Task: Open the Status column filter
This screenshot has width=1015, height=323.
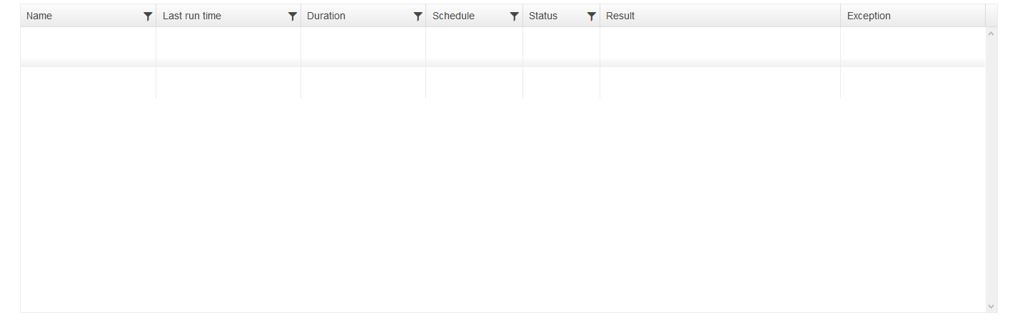Action: [x=592, y=16]
